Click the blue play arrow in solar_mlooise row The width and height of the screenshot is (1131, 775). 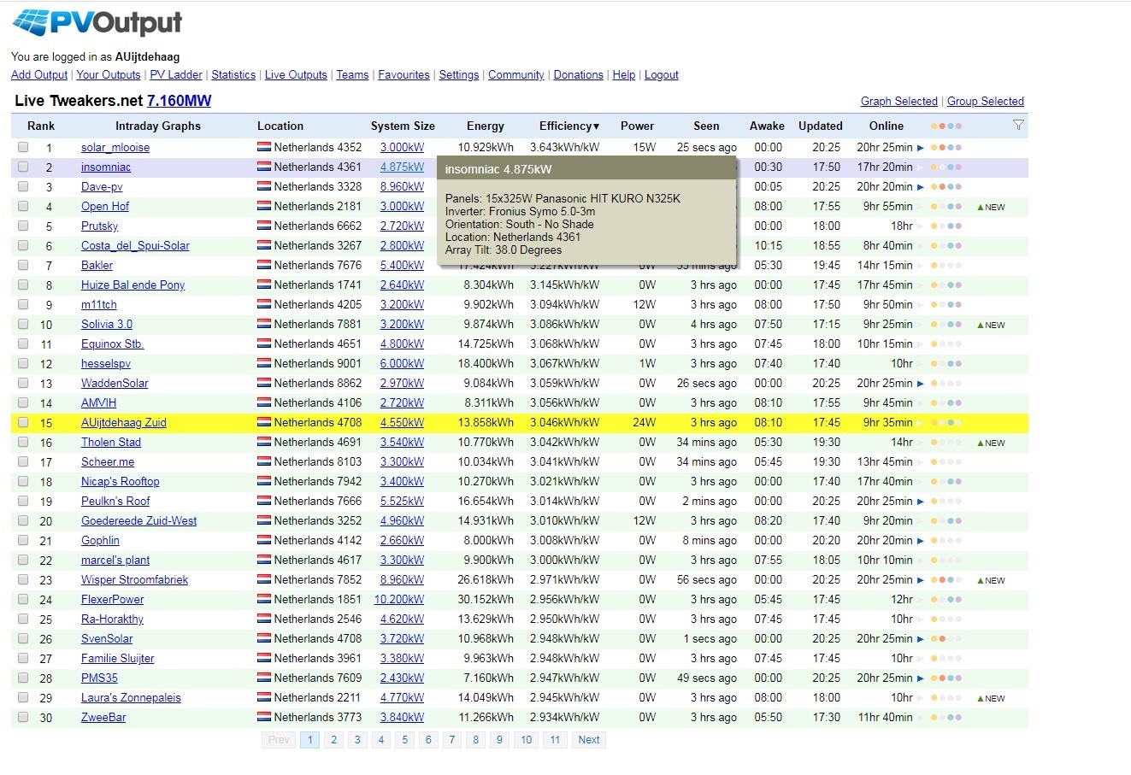(921, 148)
